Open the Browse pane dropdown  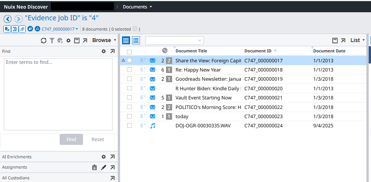[x=104, y=40]
